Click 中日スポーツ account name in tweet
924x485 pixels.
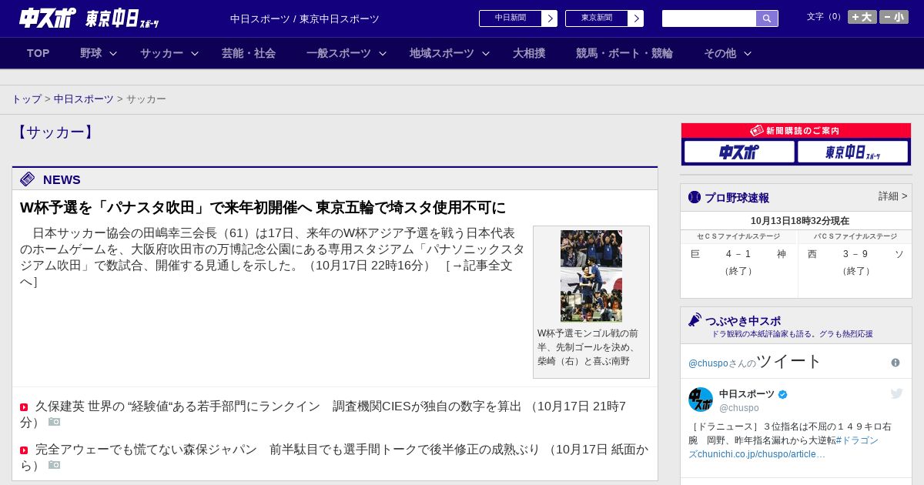click(747, 394)
